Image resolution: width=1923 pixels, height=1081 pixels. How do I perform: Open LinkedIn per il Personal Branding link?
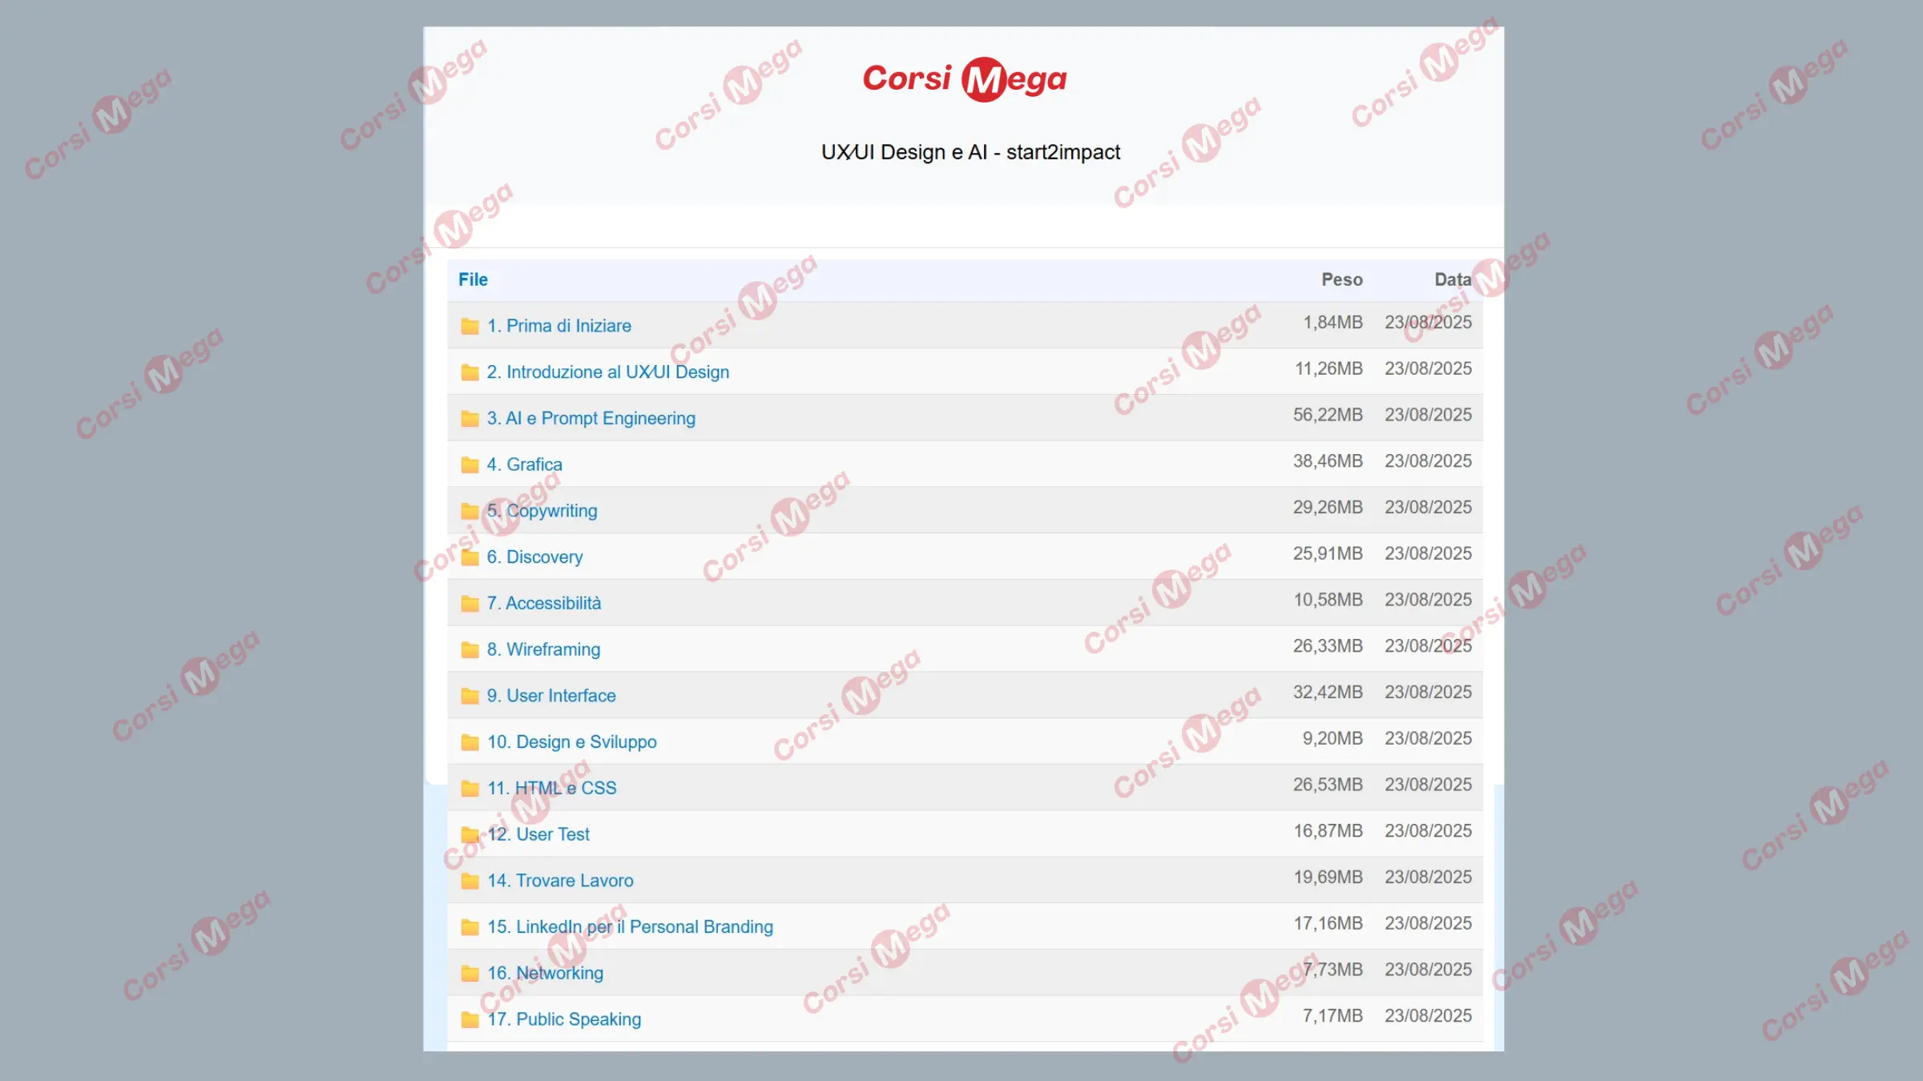coord(630,926)
